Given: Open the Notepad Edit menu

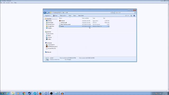Looking at the screenshot, I should point(4,3).
